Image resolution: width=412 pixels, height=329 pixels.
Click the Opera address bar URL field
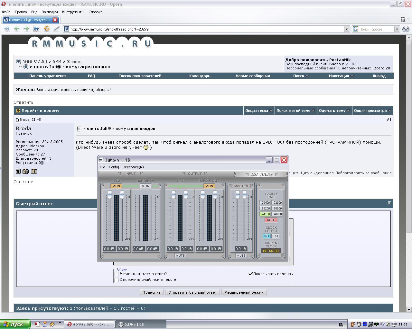207,29
